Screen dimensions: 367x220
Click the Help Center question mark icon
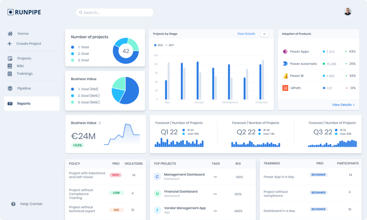point(13,204)
